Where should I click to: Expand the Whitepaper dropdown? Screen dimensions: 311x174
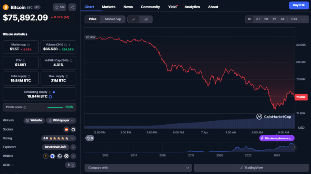pos(73,120)
